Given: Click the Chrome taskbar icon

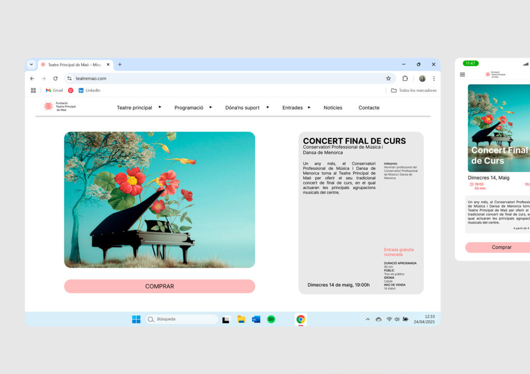Looking at the screenshot, I should 301,319.
